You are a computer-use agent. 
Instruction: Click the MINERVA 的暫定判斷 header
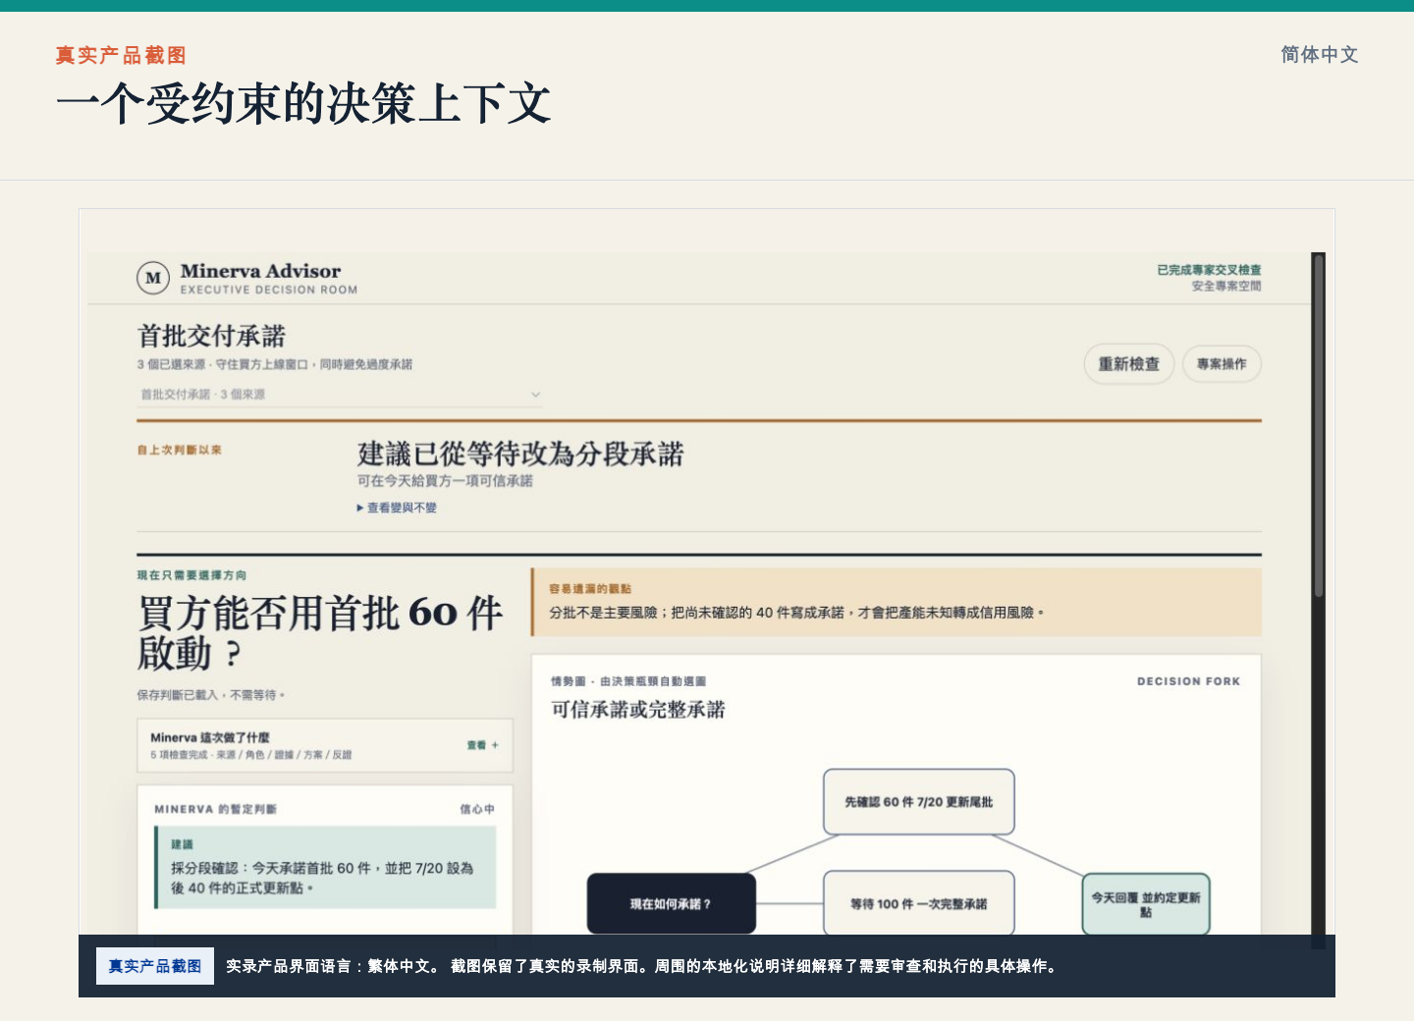215,809
